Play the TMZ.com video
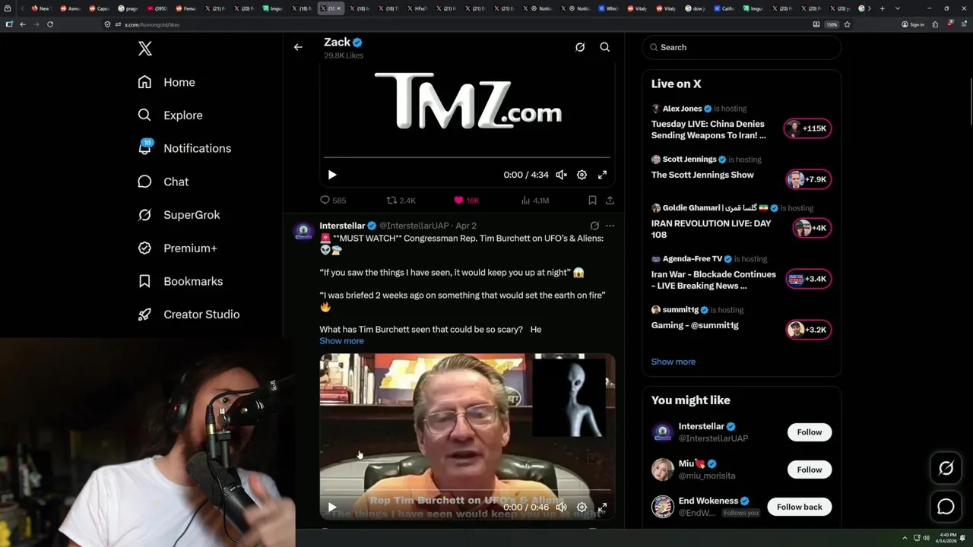This screenshot has height=547, width=973. click(332, 175)
